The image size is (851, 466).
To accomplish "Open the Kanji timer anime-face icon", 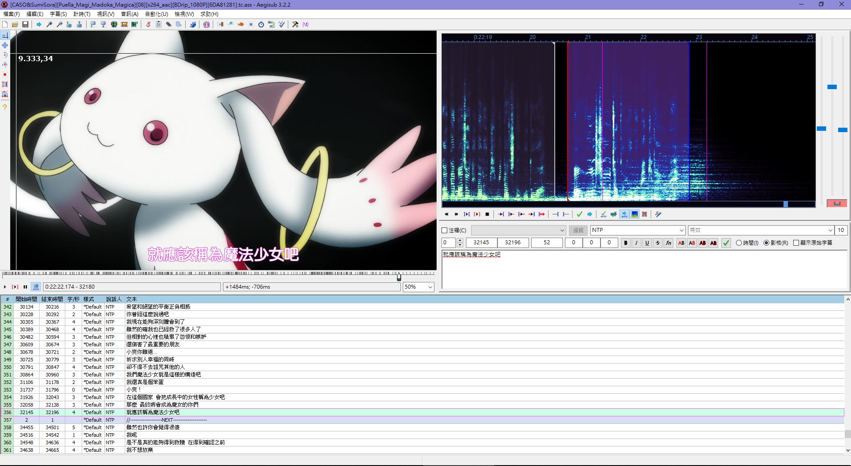I will click(x=207, y=24).
